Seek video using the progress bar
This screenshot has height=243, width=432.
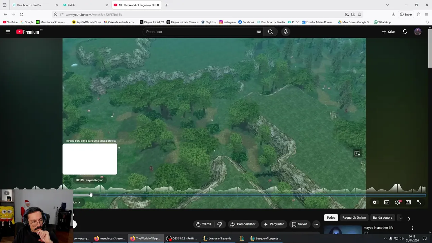point(250,195)
